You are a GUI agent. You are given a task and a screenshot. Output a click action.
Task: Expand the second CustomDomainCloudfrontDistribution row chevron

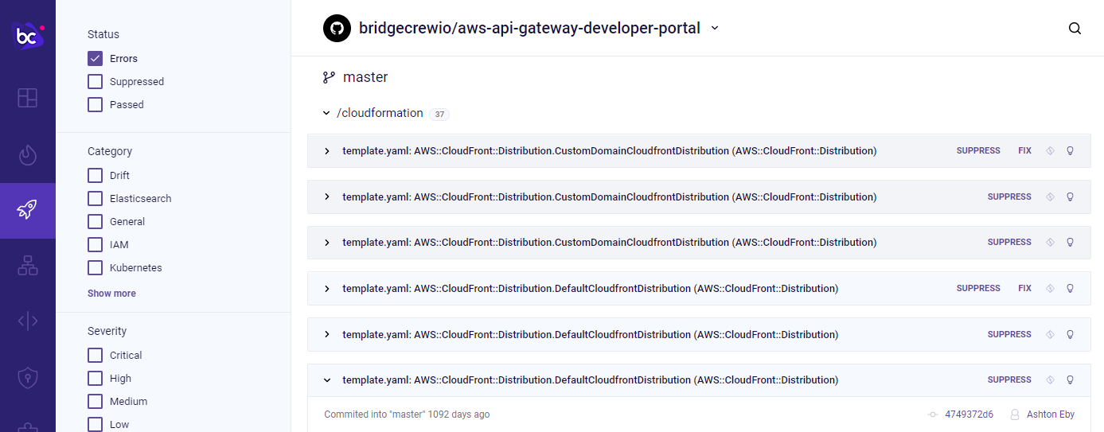(326, 197)
